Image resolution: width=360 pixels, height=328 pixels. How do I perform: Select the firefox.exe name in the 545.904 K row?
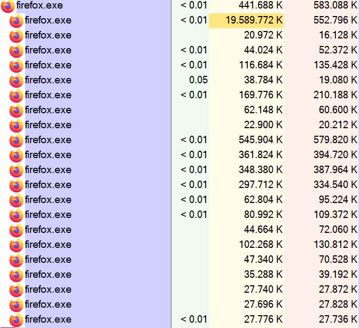(x=48, y=139)
